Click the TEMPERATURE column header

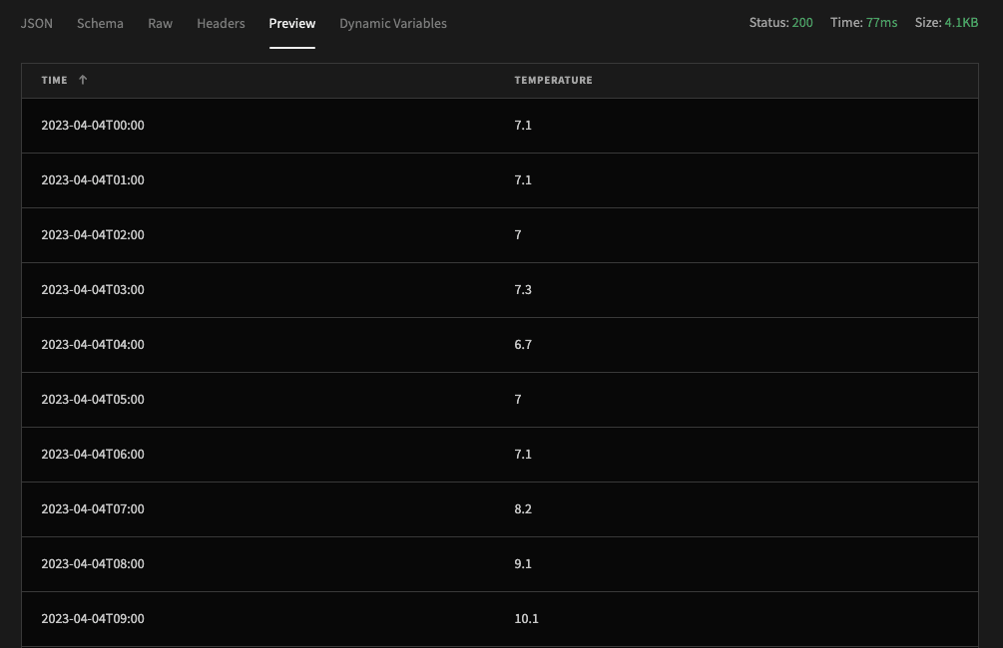coord(553,80)
